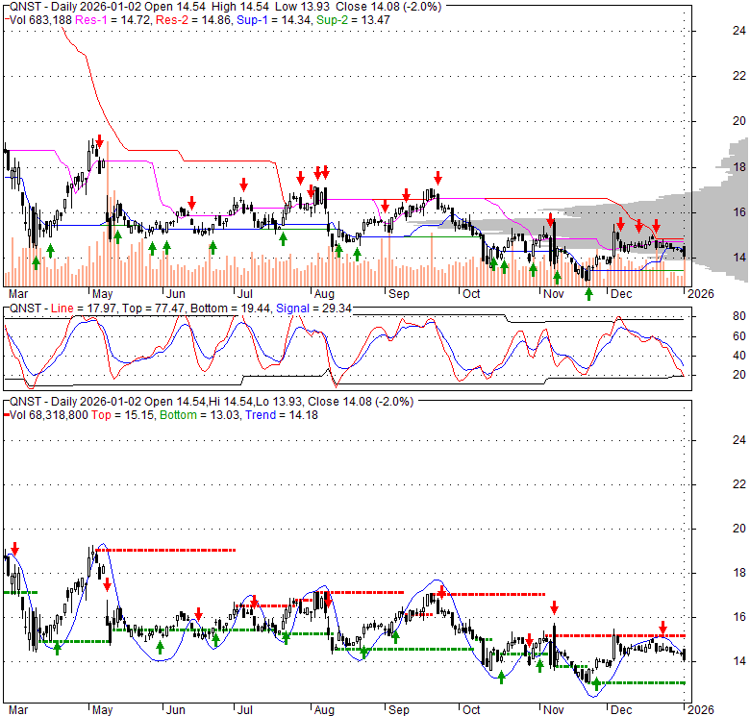Click the 'Dec' month label under bottom chart

tap(621, 710)
